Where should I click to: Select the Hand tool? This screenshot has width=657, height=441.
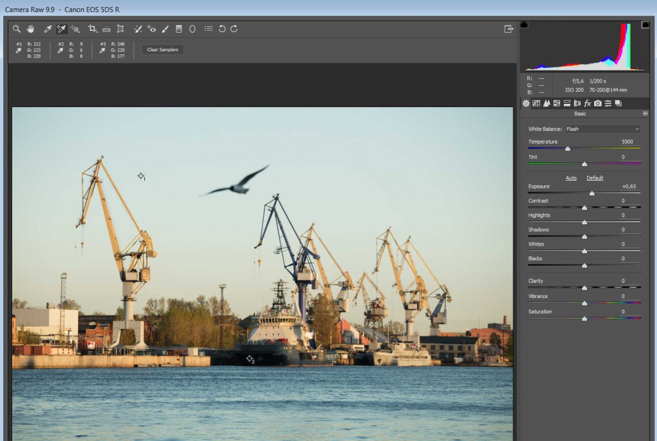(30, 29)
